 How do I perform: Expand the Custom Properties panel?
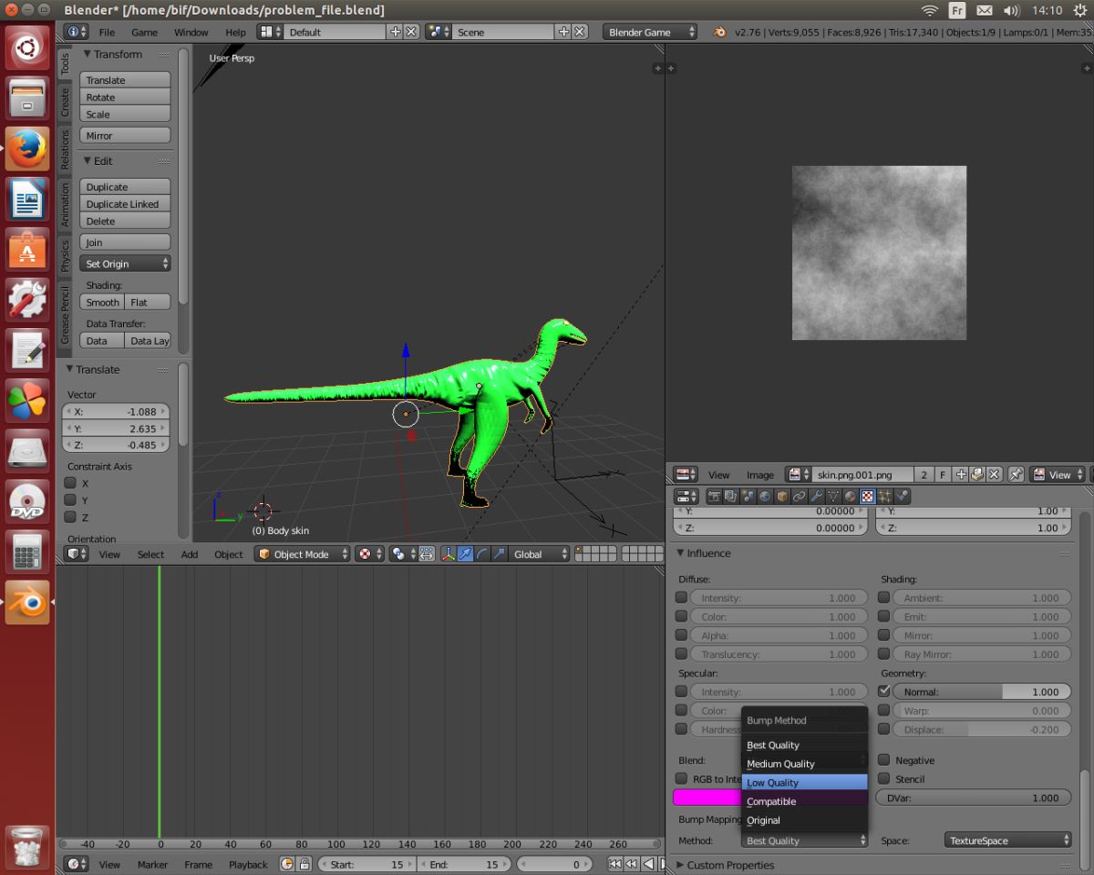(x=726, y=865)
